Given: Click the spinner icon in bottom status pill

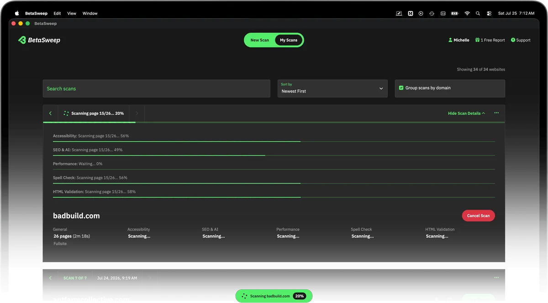Looking at the screenshot, I should (244, 296).
